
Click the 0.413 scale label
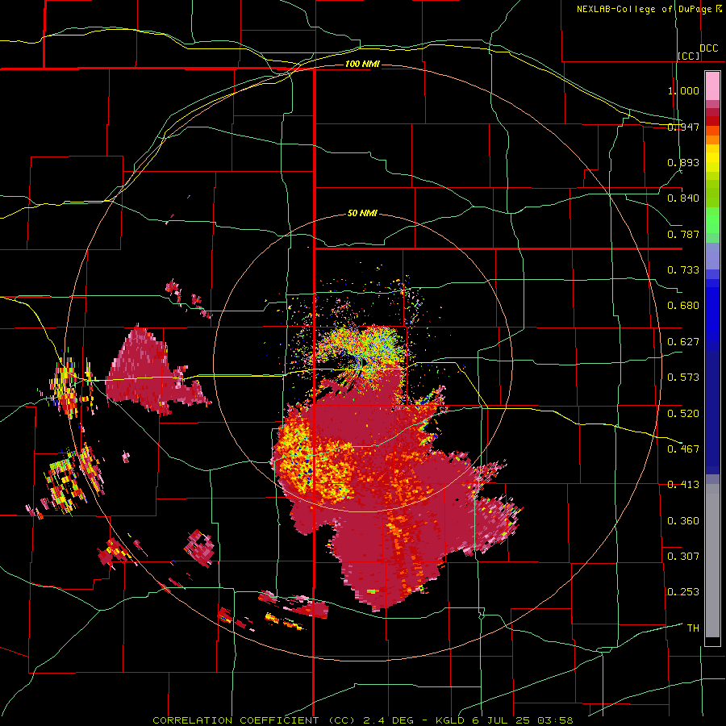pos(683,485)
